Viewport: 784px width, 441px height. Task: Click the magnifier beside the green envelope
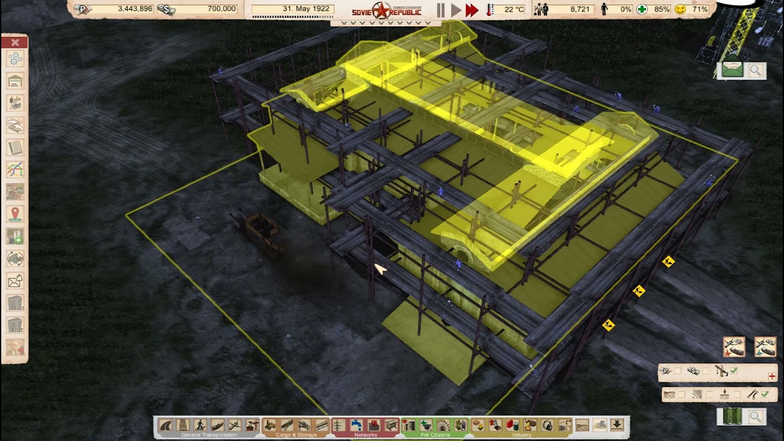[x=756, y=70]
